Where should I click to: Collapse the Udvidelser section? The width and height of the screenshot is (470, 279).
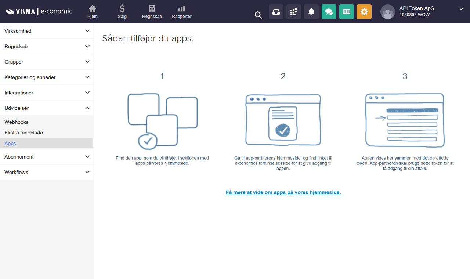click(47, 108)
